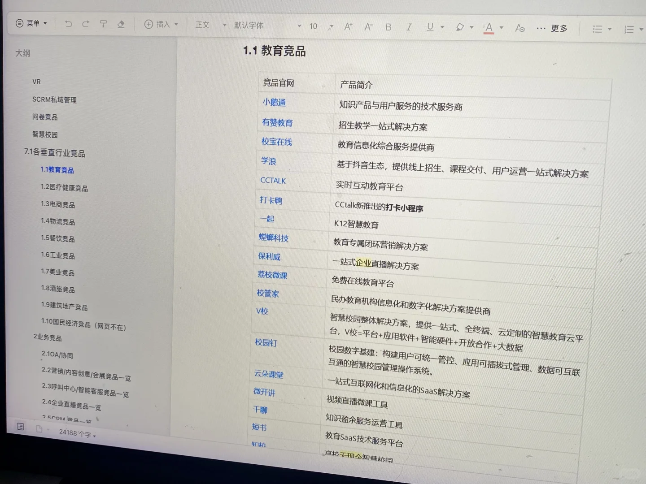Image resolution: width=646 pixels, height=484 pixels.
Task: Apply bold formatting
Action: 388,27
